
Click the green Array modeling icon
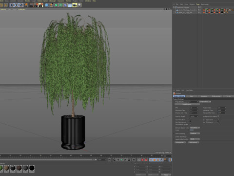point(60,5)
